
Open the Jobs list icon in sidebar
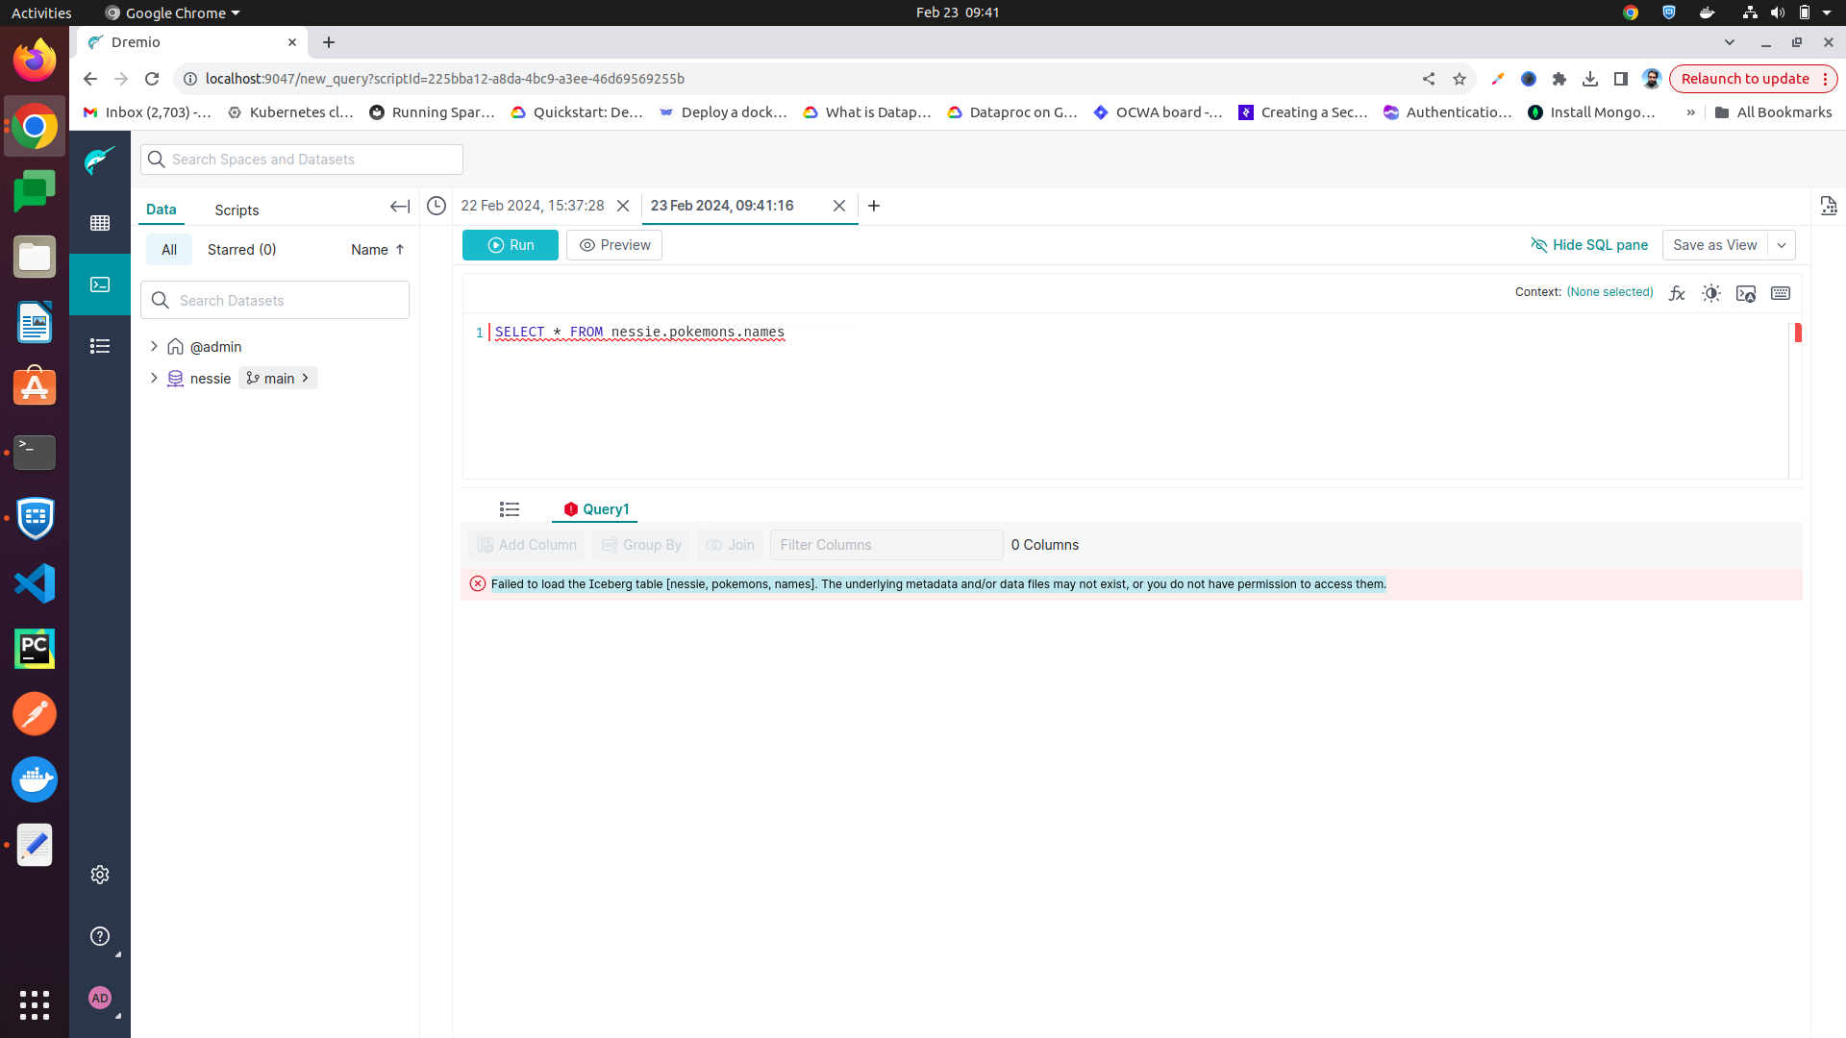click(100, 346)
